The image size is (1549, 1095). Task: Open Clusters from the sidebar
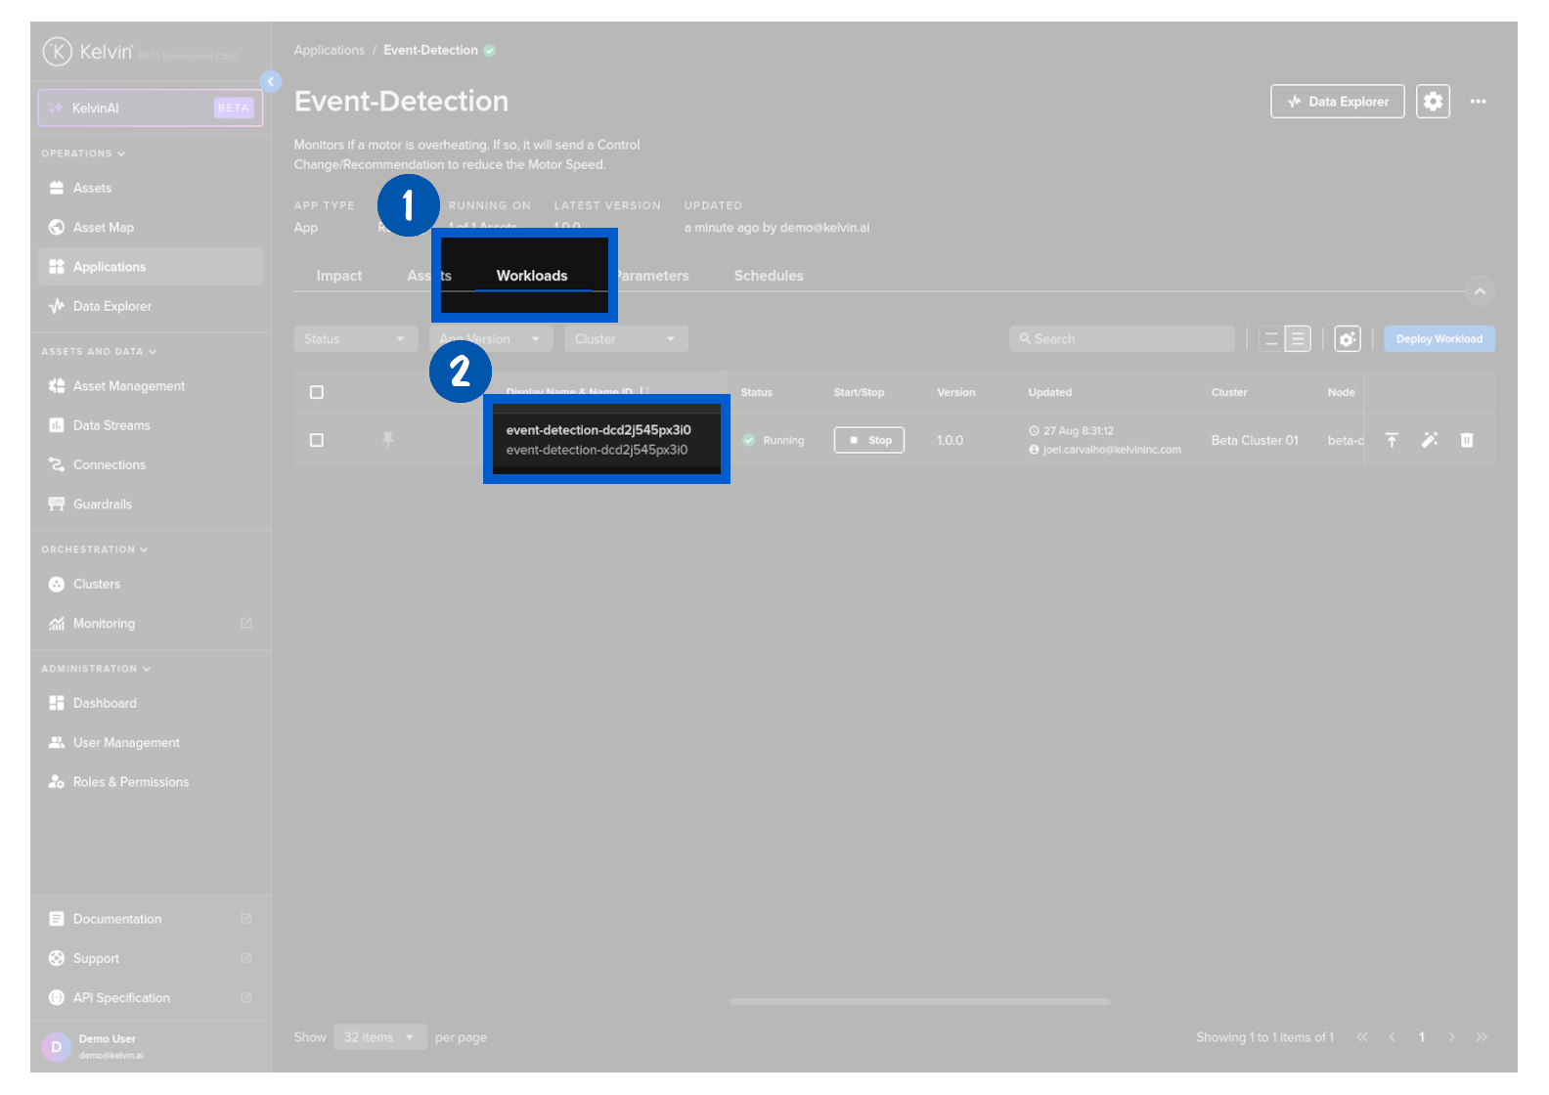point(151,584)
